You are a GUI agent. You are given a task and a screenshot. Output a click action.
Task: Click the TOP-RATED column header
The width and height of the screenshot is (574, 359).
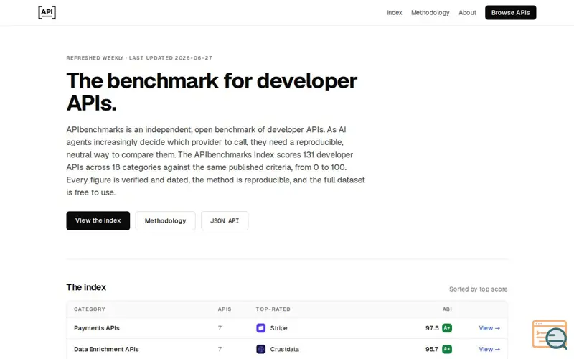pyautogui.click(x=273, y=309)
